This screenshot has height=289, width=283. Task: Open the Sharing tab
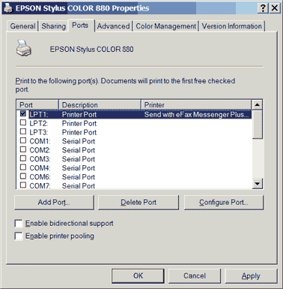[x=53, y=26]
